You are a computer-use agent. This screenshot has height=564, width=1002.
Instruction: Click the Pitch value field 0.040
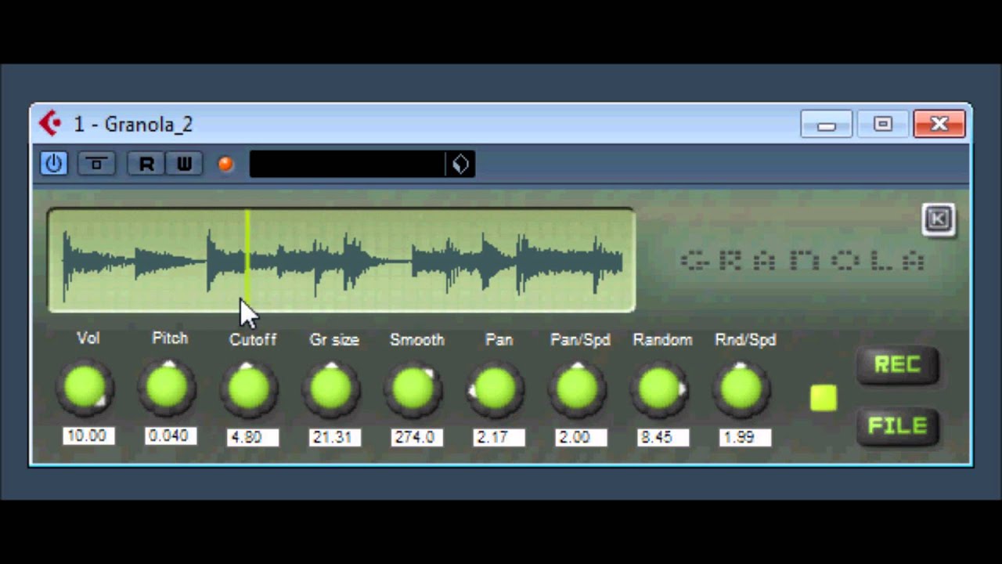click(170, 436)
